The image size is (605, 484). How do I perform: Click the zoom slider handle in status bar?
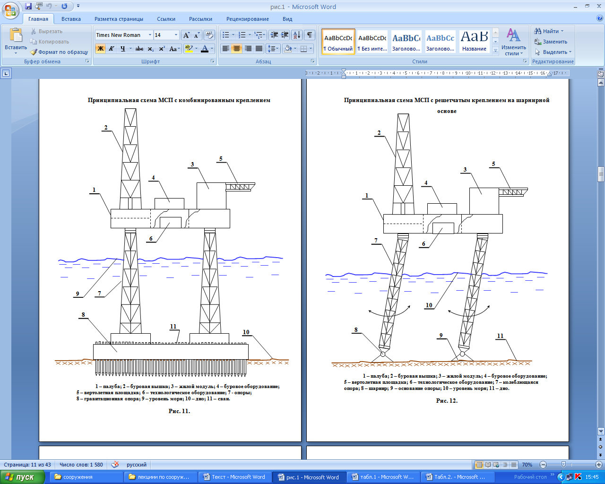tap(563, 465)
